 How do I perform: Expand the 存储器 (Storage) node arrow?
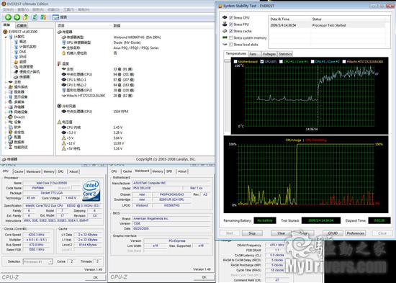tap(6, 107)
